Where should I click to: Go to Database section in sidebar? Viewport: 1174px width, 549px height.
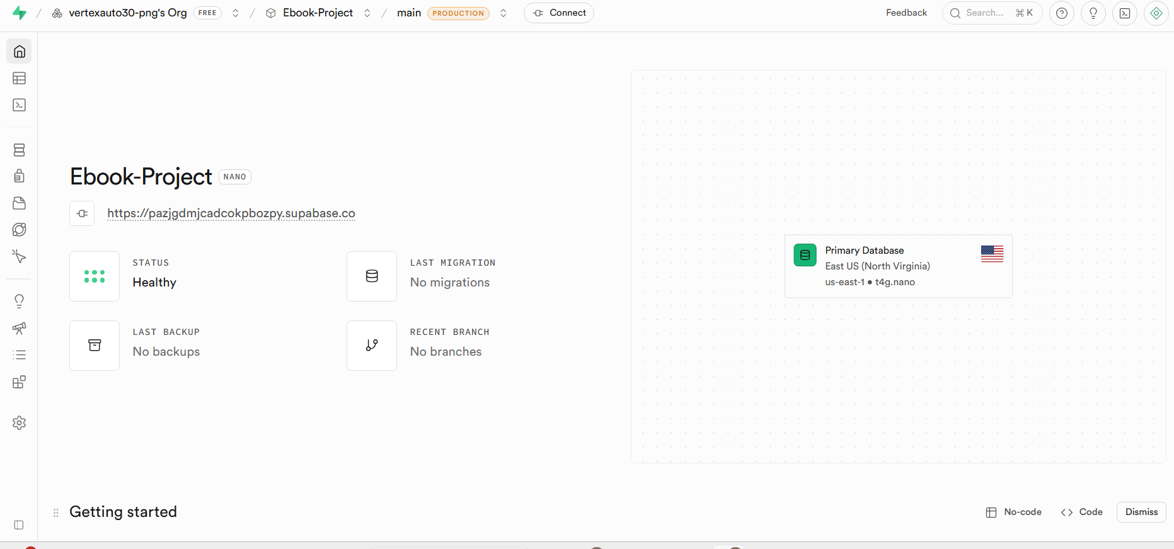[19, 150]
